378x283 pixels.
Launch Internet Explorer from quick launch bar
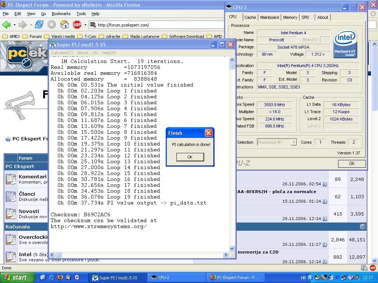click(52, 277)
